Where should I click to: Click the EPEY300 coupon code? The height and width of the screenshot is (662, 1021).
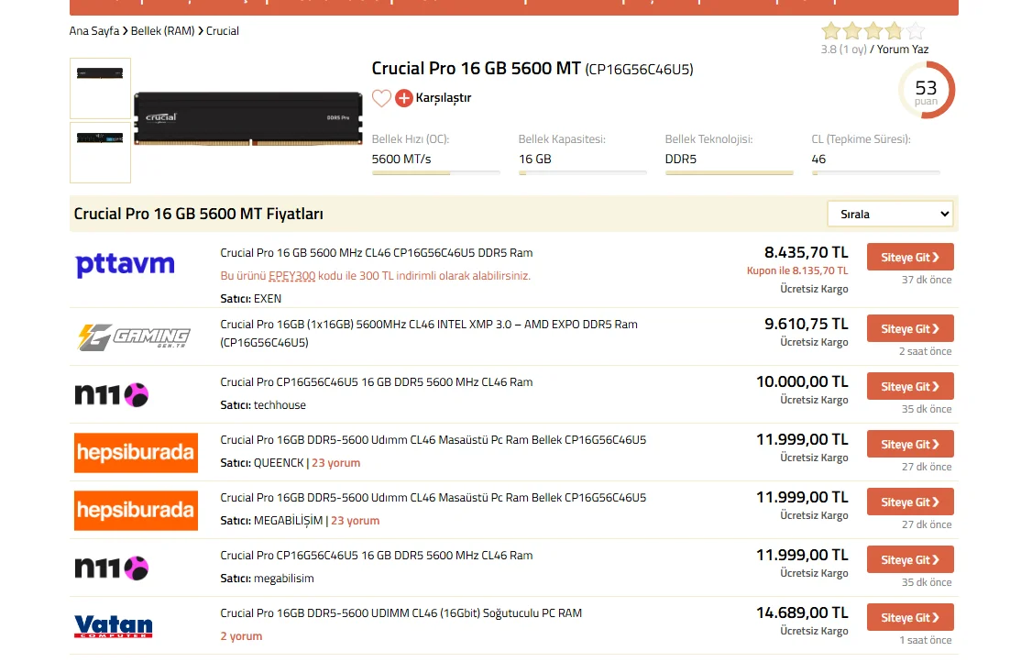coord(291,276)
